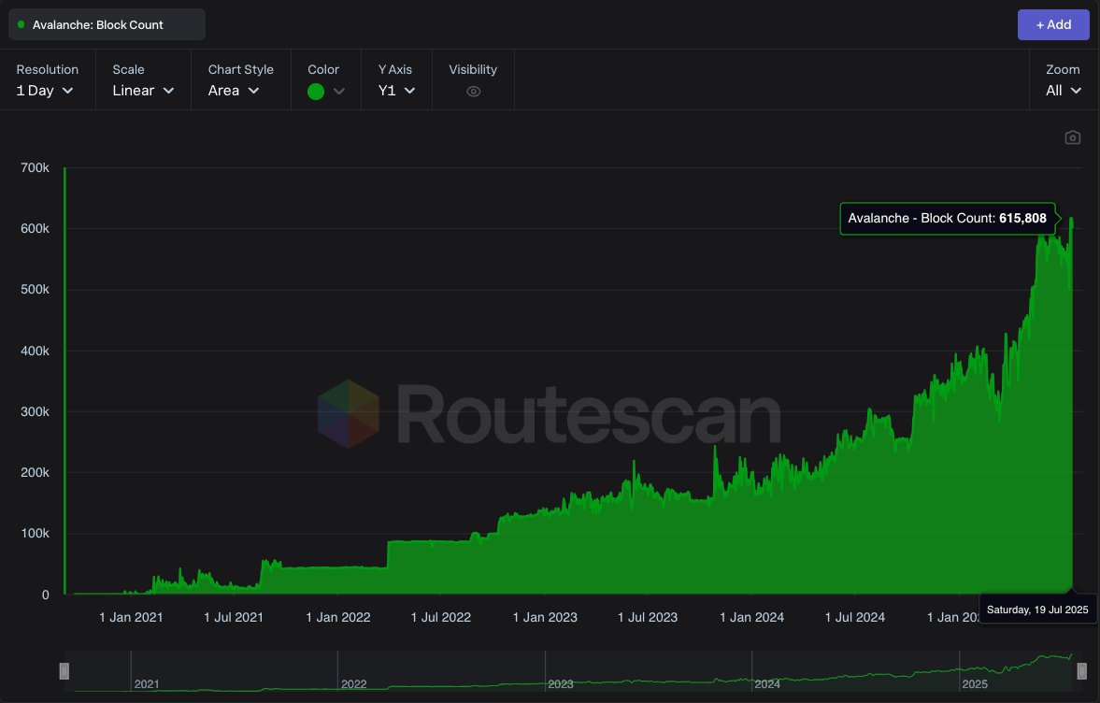This screenshot has width=1100, height=703.
Task: Click the Saturday, 19 Jul 2025 date tooltip
Action: 1037,610
